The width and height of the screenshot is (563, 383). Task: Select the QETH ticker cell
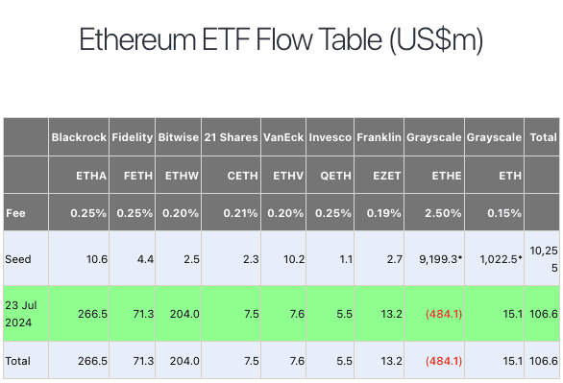click(330, 176)
